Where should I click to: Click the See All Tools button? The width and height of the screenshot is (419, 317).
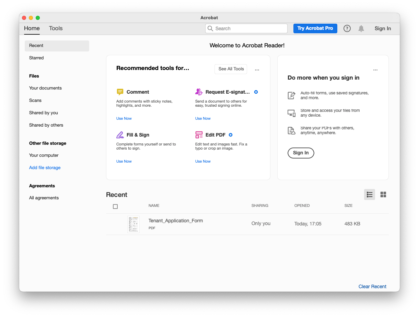(x=231, y=69)
